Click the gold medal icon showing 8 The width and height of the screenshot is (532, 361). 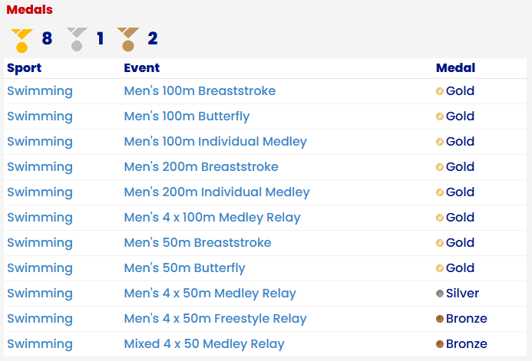click(x=21, y=41)
